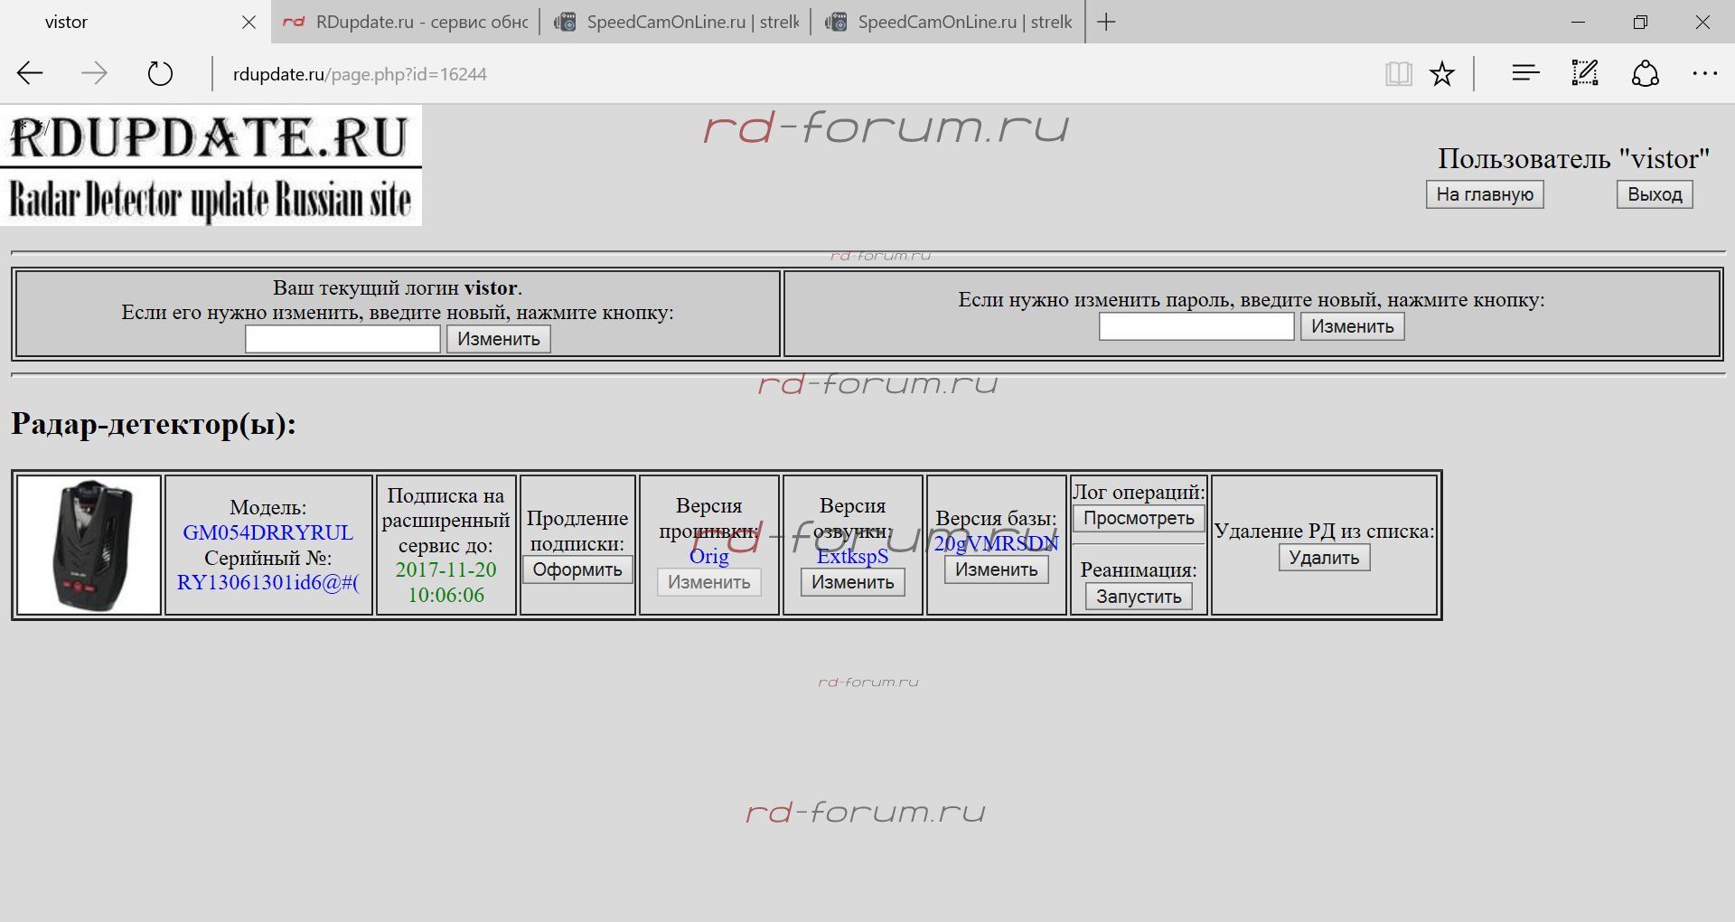Open the Hub three-lines icon
Image resolution: width=1735 pixels, height=922 pixels.
point(1525,74)
